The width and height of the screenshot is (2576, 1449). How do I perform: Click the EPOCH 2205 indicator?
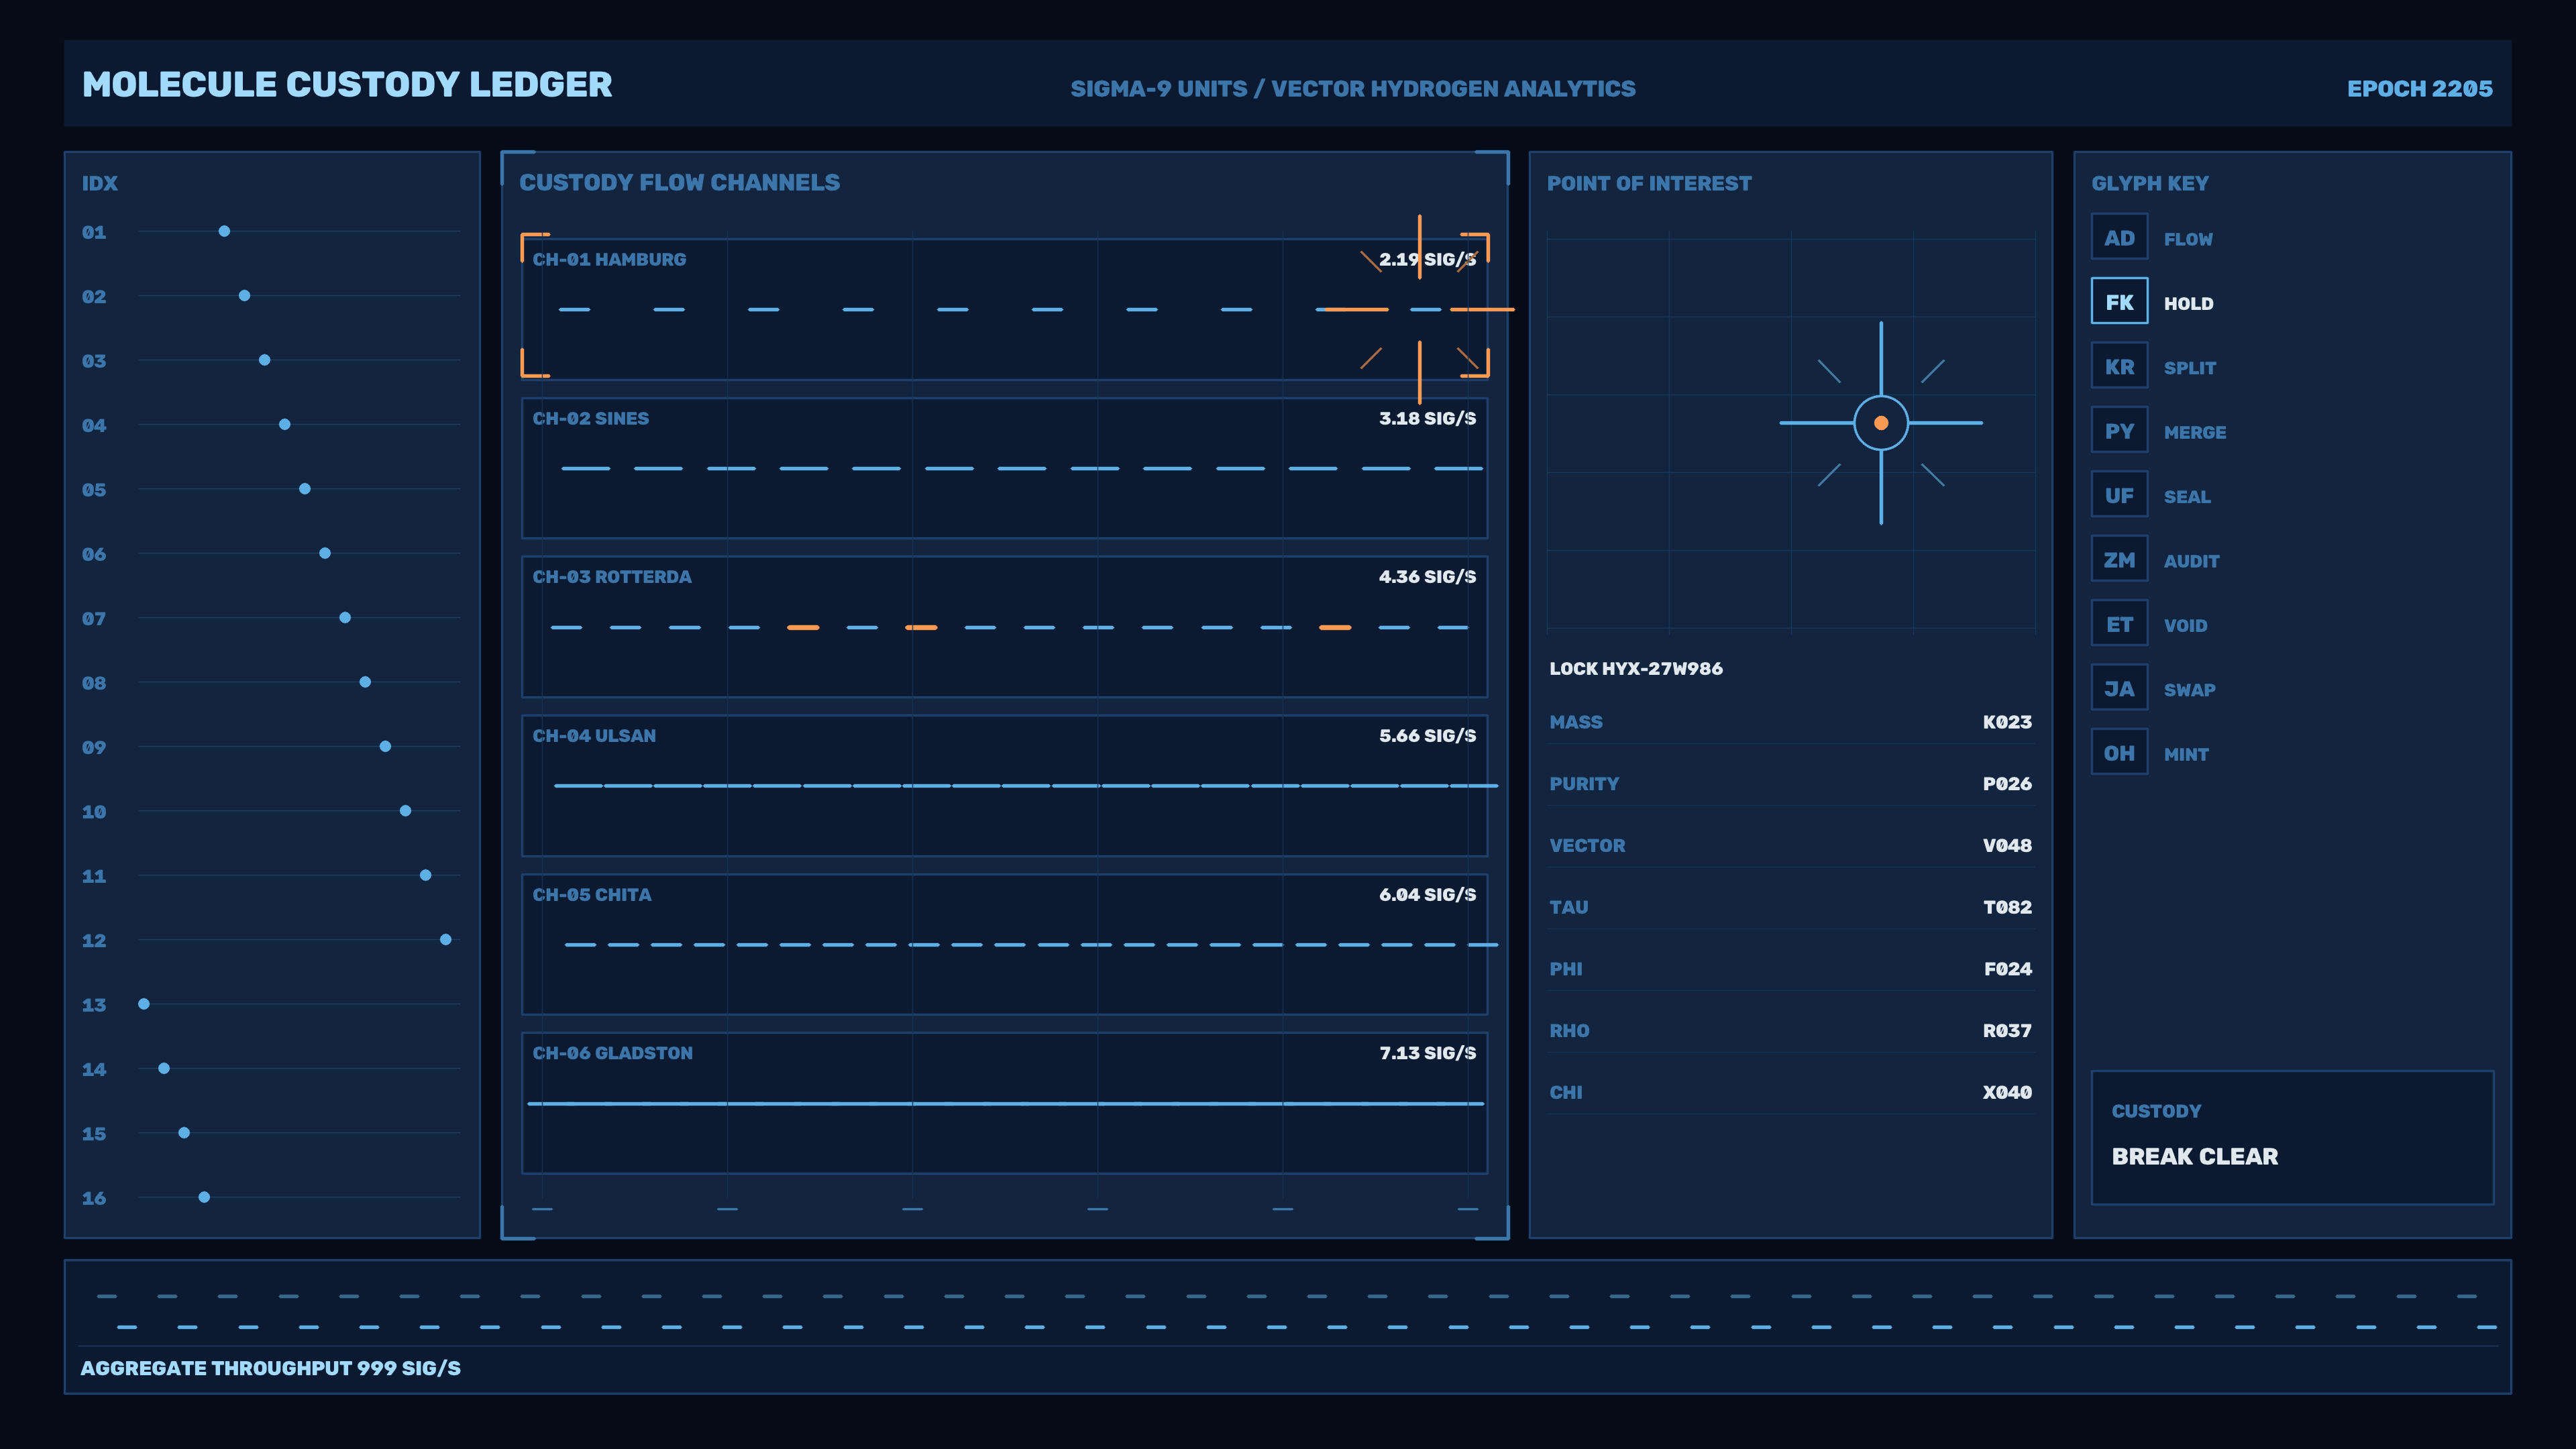click(x=2419, y=88)
